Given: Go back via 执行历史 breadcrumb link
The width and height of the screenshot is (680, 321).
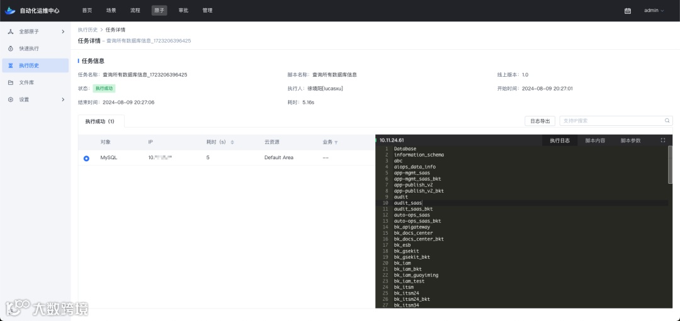Looking at the screenshot, I should coord(88,30).
